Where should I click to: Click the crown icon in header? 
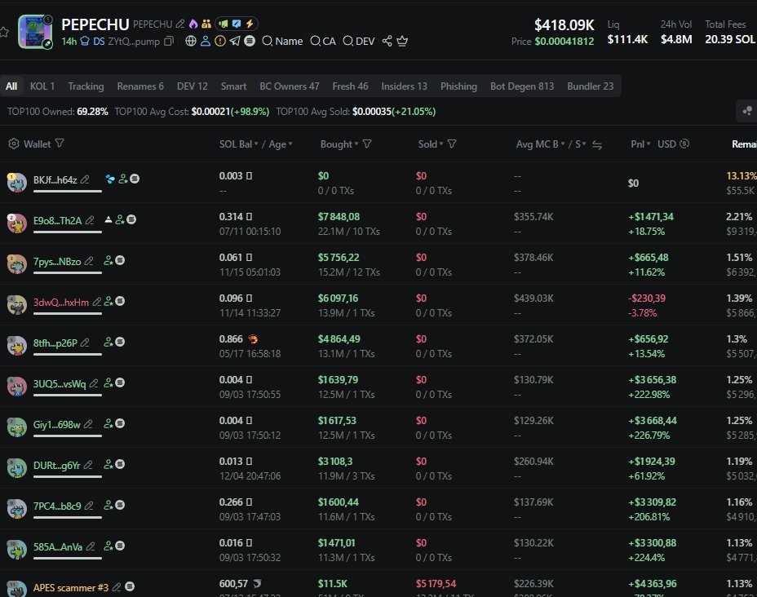(x=402, y=41)
